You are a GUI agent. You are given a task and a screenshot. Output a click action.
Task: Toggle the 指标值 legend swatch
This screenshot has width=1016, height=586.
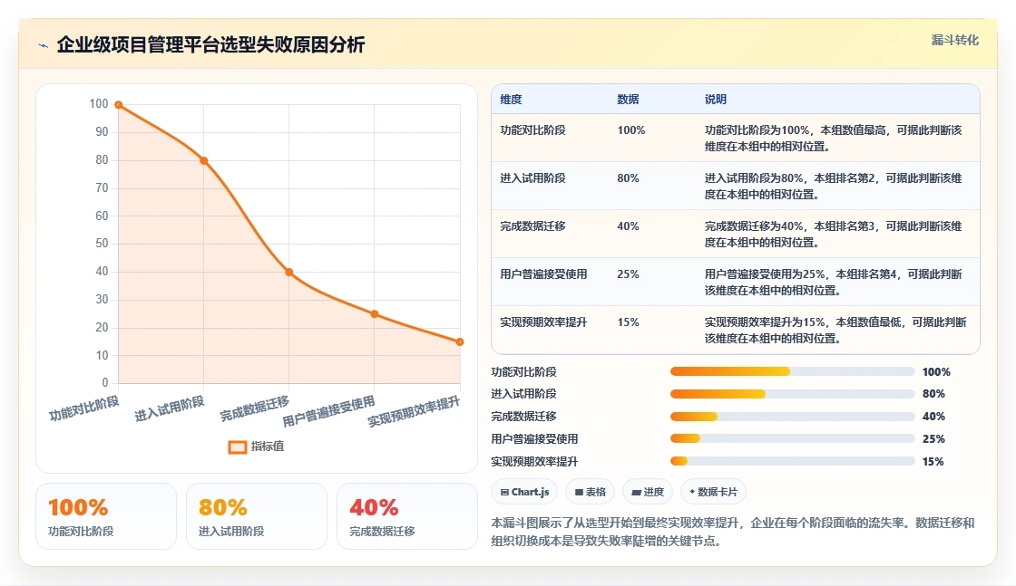point(238,447)
